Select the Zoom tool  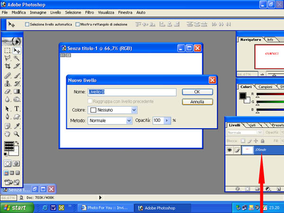coord(17,134)
